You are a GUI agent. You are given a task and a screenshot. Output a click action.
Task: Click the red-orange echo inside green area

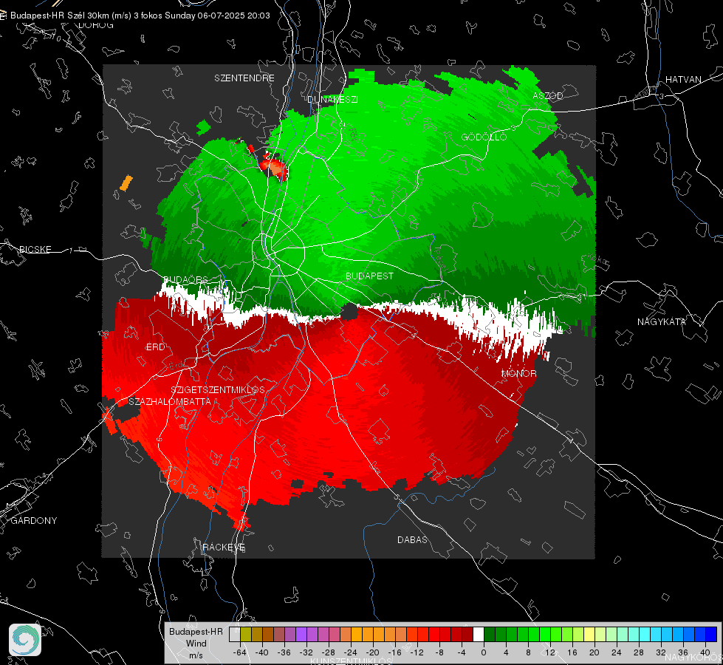tap(274, 168)
